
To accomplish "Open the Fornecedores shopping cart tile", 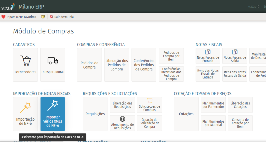I will pyautogui.click(x=25, y=65).
